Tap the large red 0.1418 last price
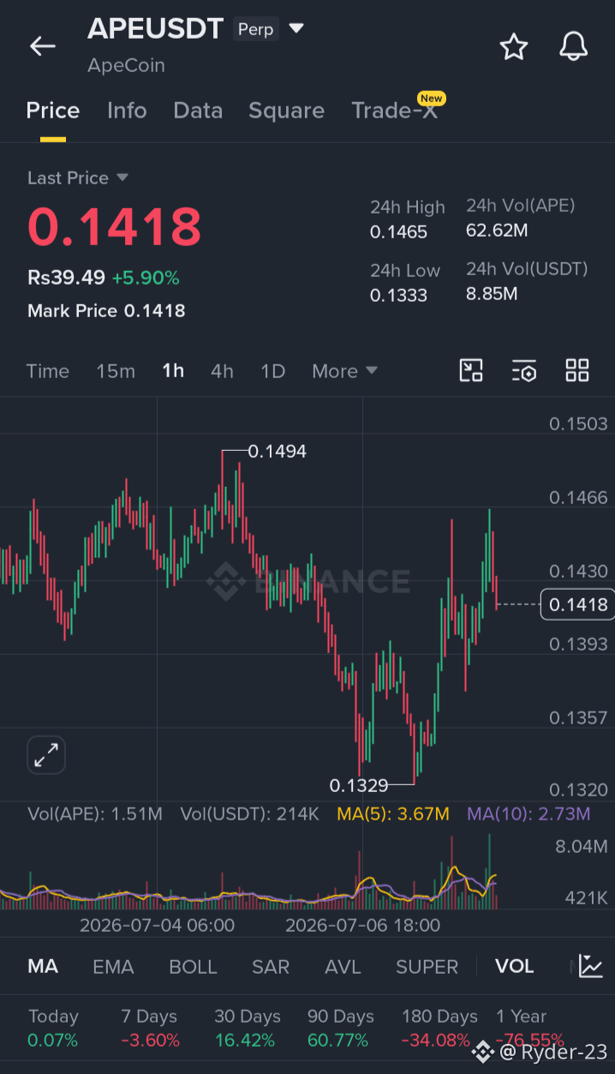Viewport: 615px width, 1074px height. pos(114,226)
